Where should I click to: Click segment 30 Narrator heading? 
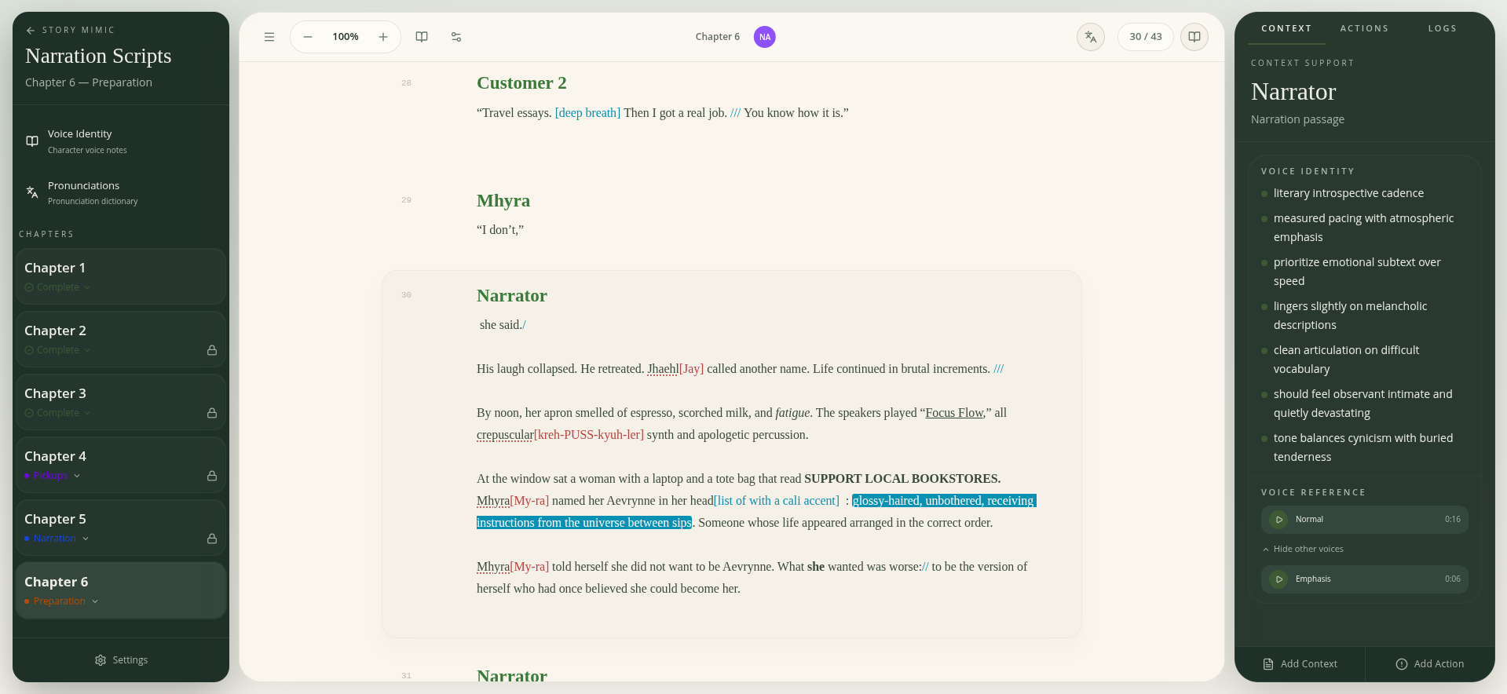(x=512, y=296)
